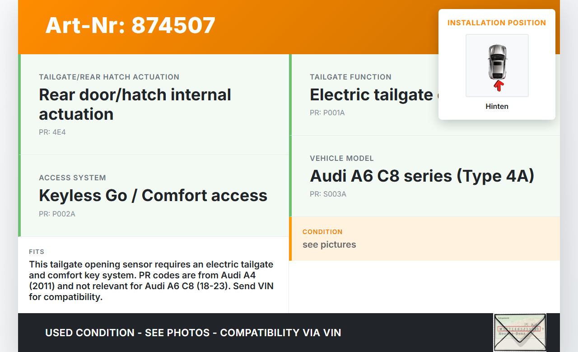Viewport: 578px width, 352px height.
Task: Select the Keyless Go / Comfort access heading
Action: pyautogui.click(x=153, y=195)
